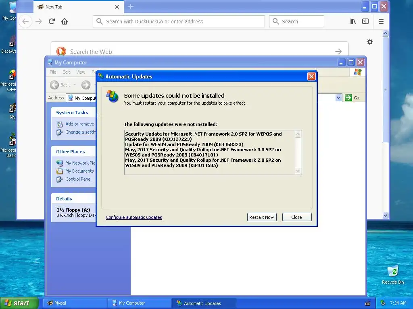Close Automatic Updates dialog with red X
Viewport: 413px width, 309px height.
click(x=311, y=76)
